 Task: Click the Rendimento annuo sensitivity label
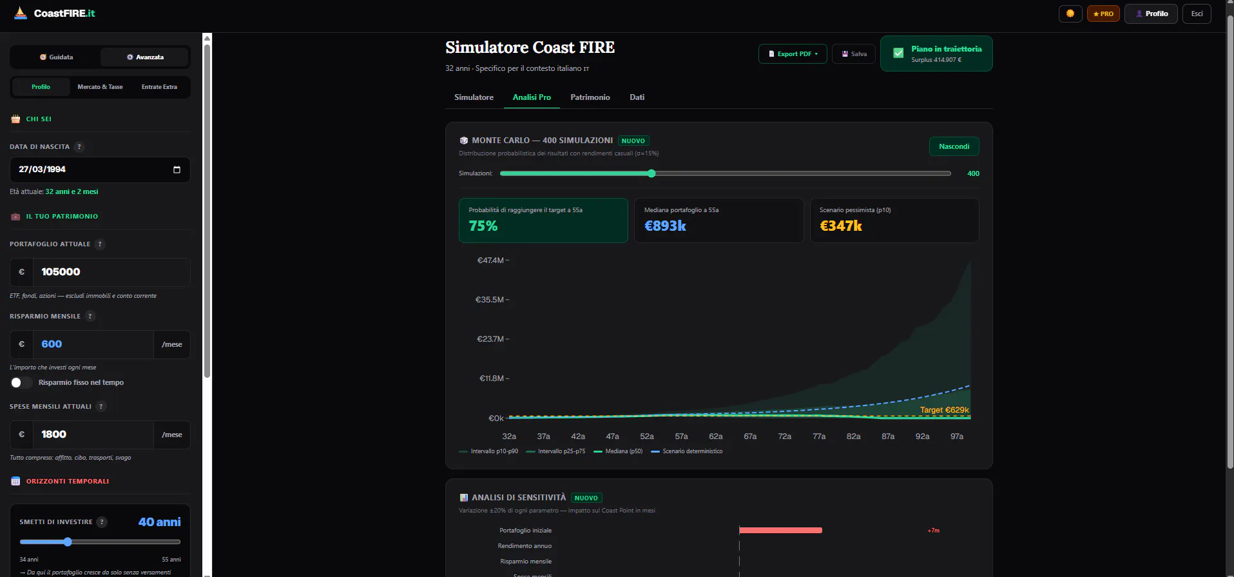point(525,546)
